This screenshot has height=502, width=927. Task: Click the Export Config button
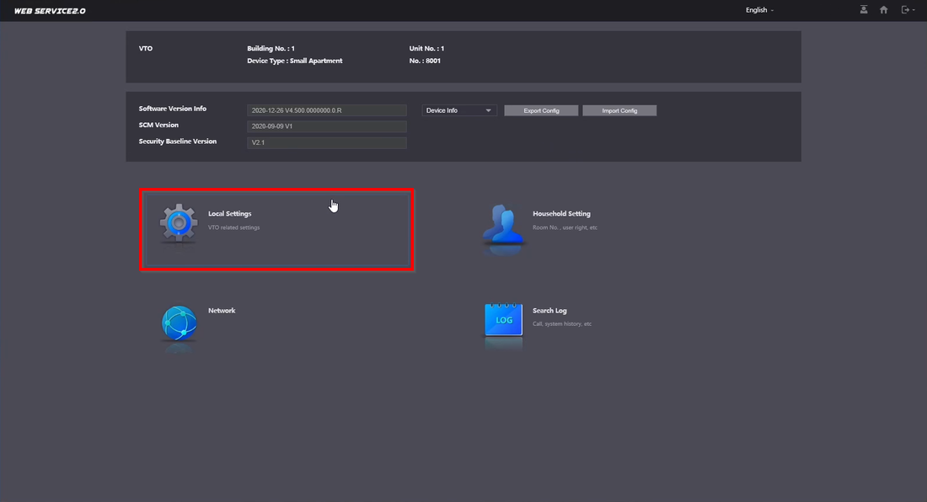(541, 110)
